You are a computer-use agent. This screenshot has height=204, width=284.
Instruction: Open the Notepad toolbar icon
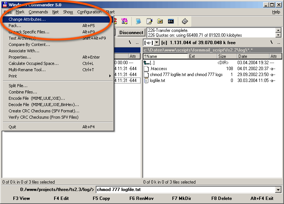138,21
